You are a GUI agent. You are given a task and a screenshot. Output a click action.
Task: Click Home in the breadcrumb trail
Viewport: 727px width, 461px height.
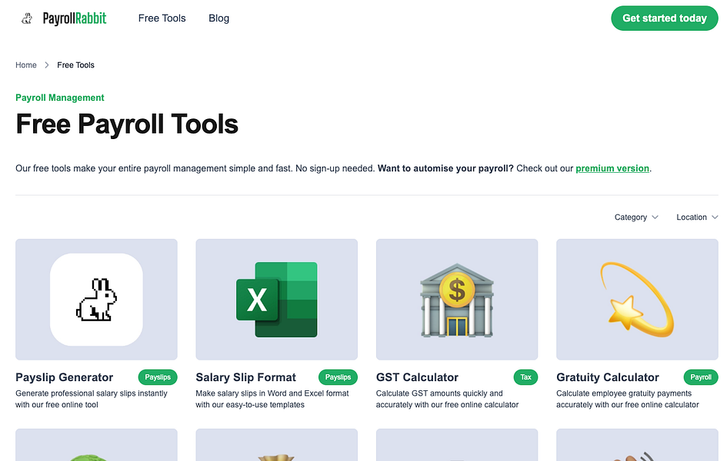(25, 65)
